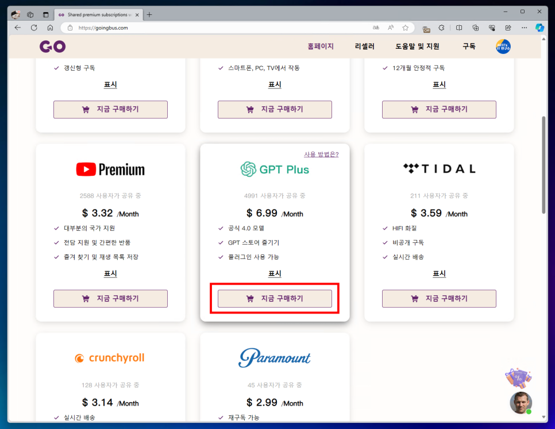
Task: Click 지금 구매하기 under 12개월 안정적 구독 card
Action: [439, 109]
